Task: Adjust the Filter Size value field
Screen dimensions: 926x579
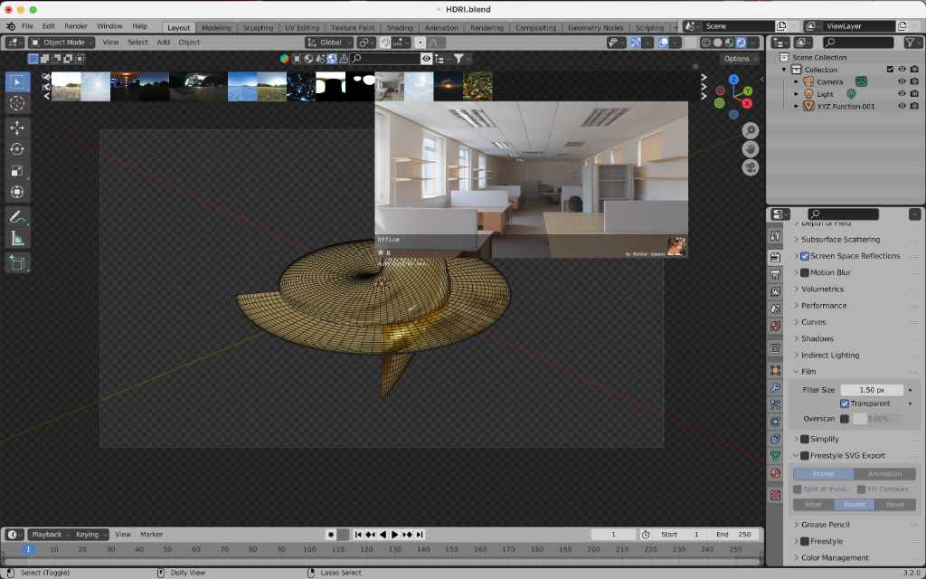Action: (x=872, y=390)
